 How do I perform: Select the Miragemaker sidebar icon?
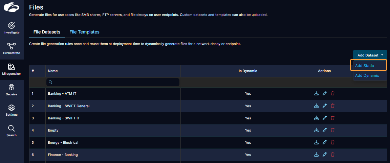click(x=12, y=67)
